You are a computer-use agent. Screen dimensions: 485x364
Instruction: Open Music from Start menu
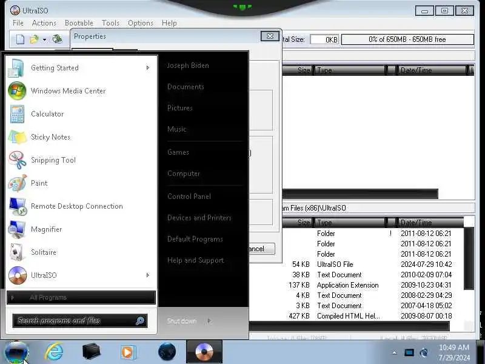(177, 129)
